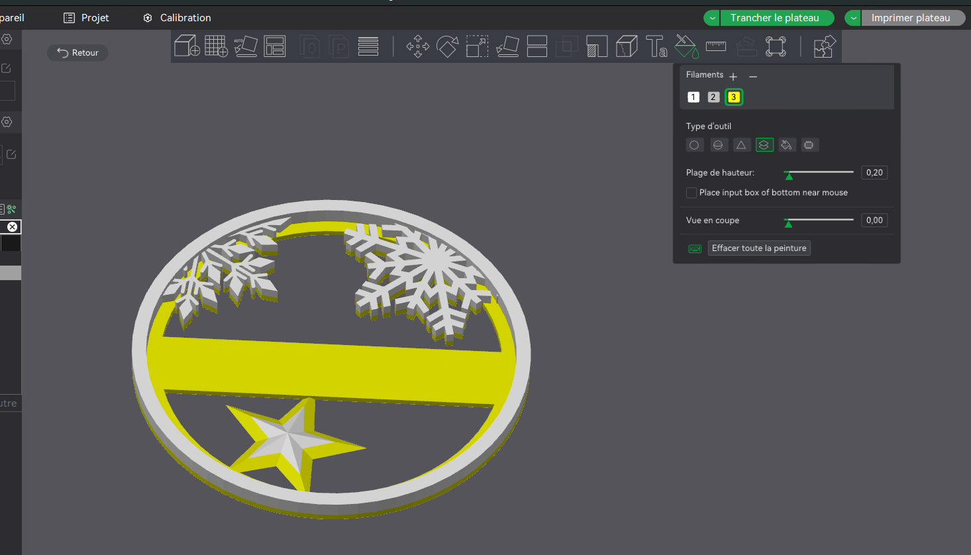Click Effacer toute la peinture button
Viewport: 971px width, 555px height.
(759, 248)
